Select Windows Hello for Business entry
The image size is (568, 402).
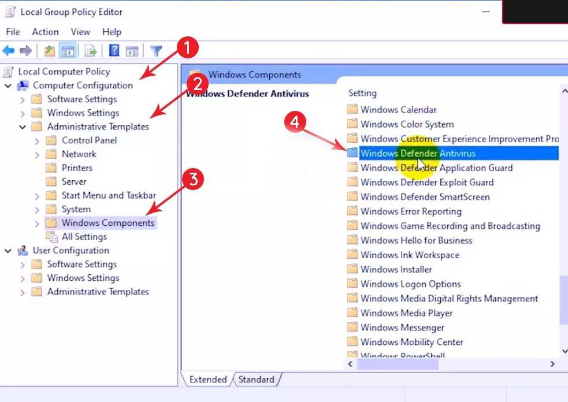coord(417,240)
